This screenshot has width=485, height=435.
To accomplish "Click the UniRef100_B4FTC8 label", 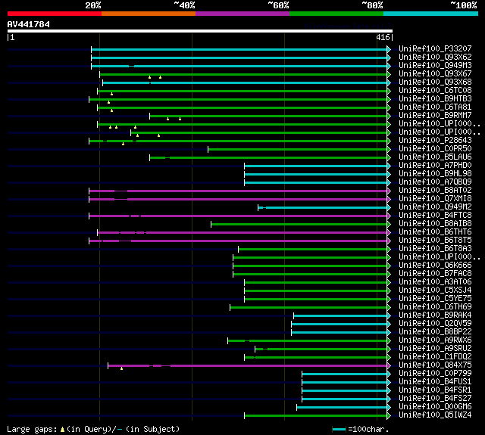I will click(x=435, y=216).
